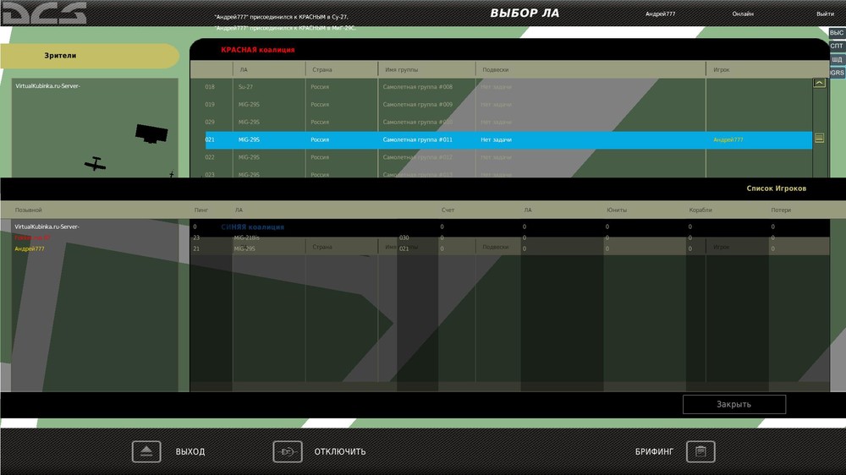Click the Подвески column header in red coalition table

[495, 70]
